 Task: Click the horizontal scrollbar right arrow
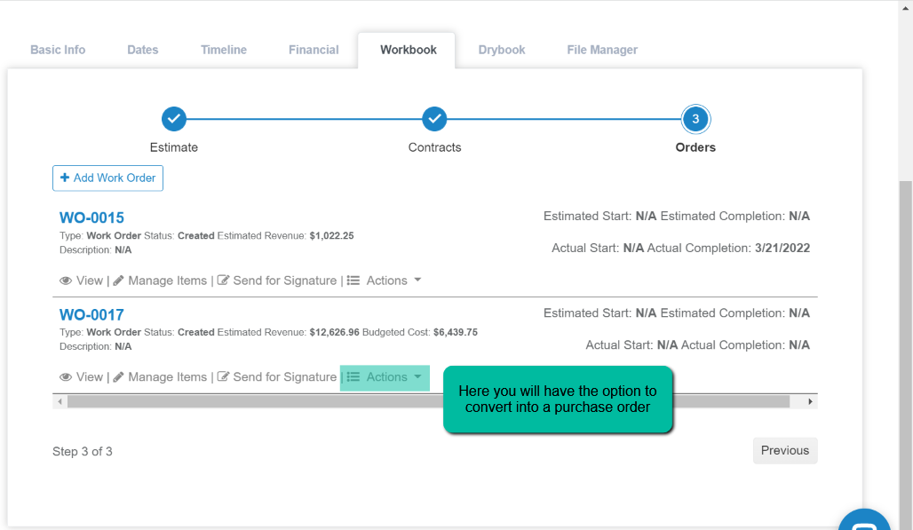(x=810, y=402)
